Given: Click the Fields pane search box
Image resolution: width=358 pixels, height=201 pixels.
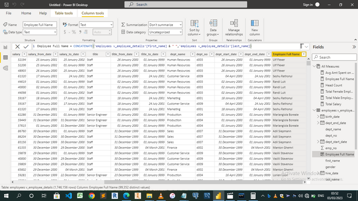Looking at the screenshot, I should click(334, 57).
